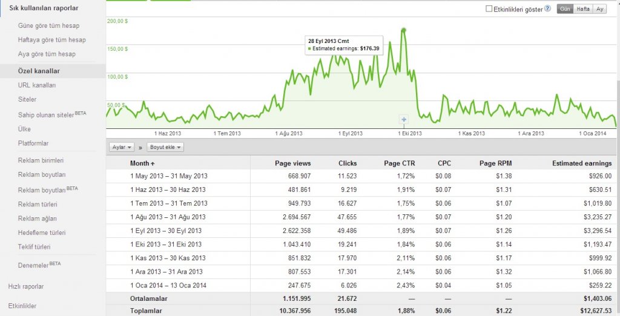Open Haftaya göre tüm hesap report
The width and height of the screenshot is (620, 316).
click(52, 39)
